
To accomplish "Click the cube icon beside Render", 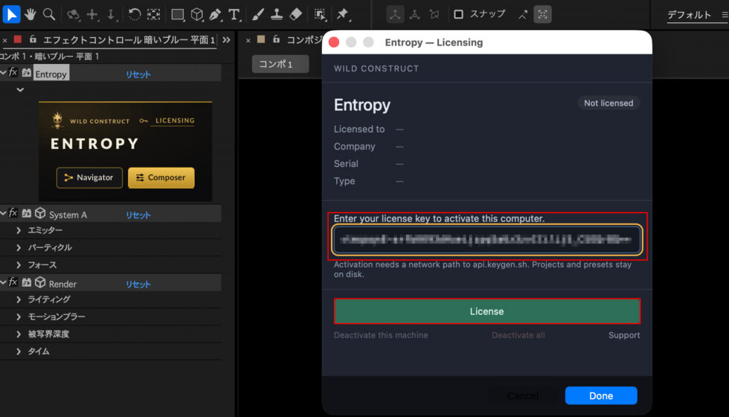I will [x=40, y=282].
